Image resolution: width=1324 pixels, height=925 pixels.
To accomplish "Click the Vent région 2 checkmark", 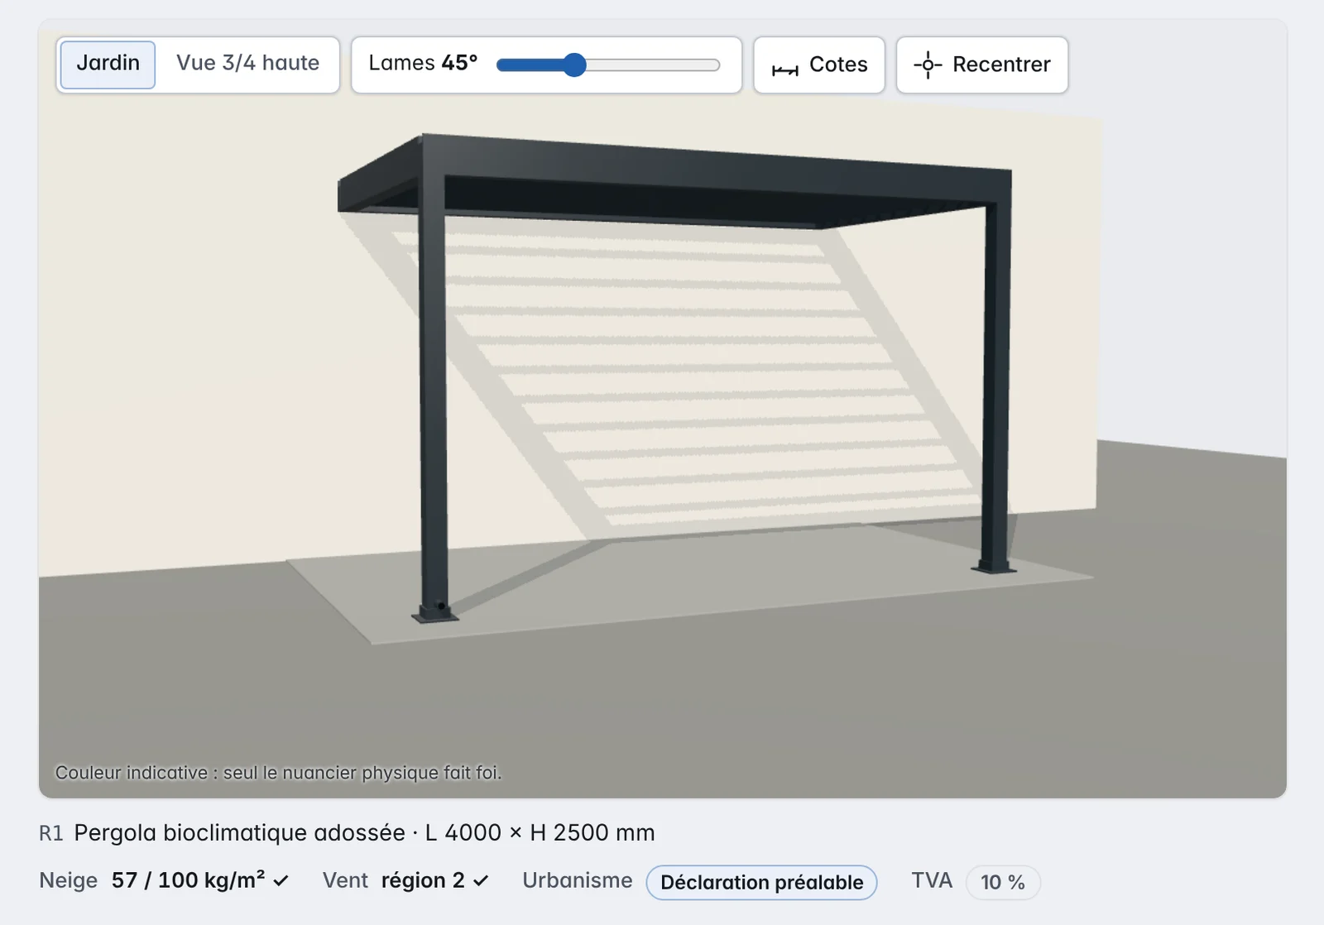I will pyautogui.click(x=481, y=881).
